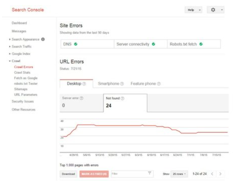Screen dimensions: 247x186
Task: Go to previous page of results arrow
Action: coord(212,174)
